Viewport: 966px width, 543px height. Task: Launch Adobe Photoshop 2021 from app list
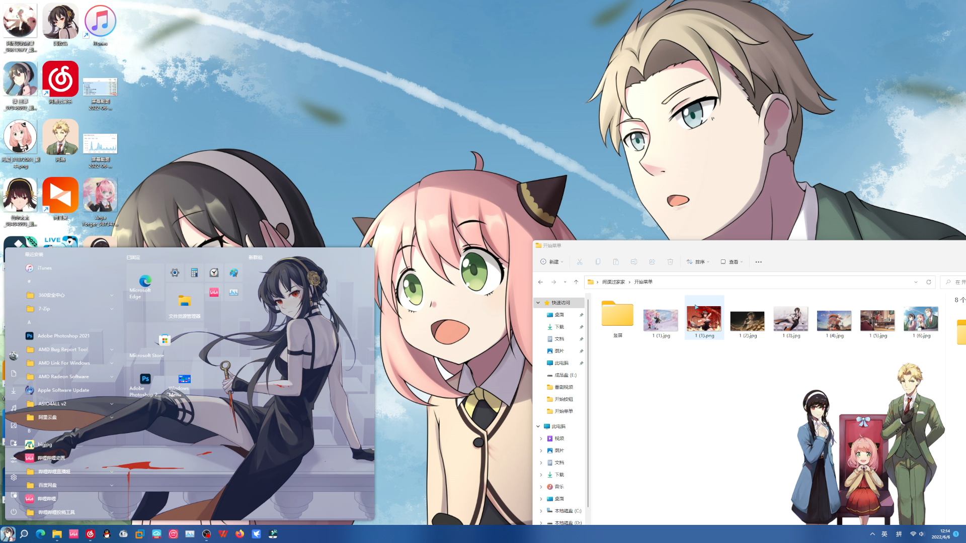pos(63,336)
